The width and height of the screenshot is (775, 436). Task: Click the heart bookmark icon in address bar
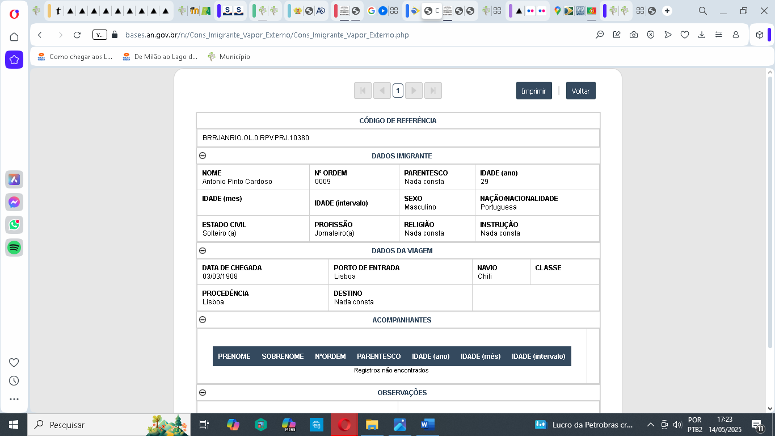685,35
